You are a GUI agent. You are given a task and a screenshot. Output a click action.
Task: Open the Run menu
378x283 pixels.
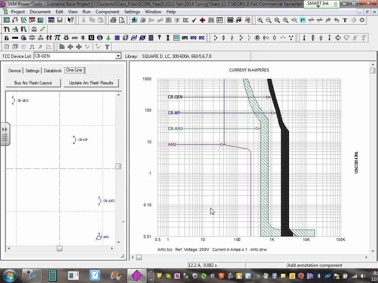tap(86, 11)
